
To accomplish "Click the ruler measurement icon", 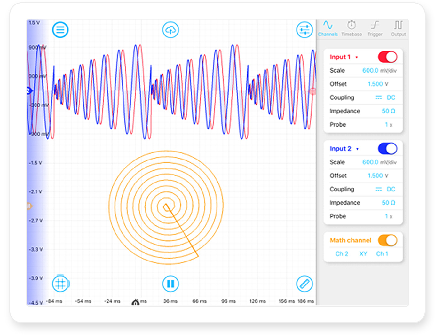I will pyautogui.click(x=304, y=284).
